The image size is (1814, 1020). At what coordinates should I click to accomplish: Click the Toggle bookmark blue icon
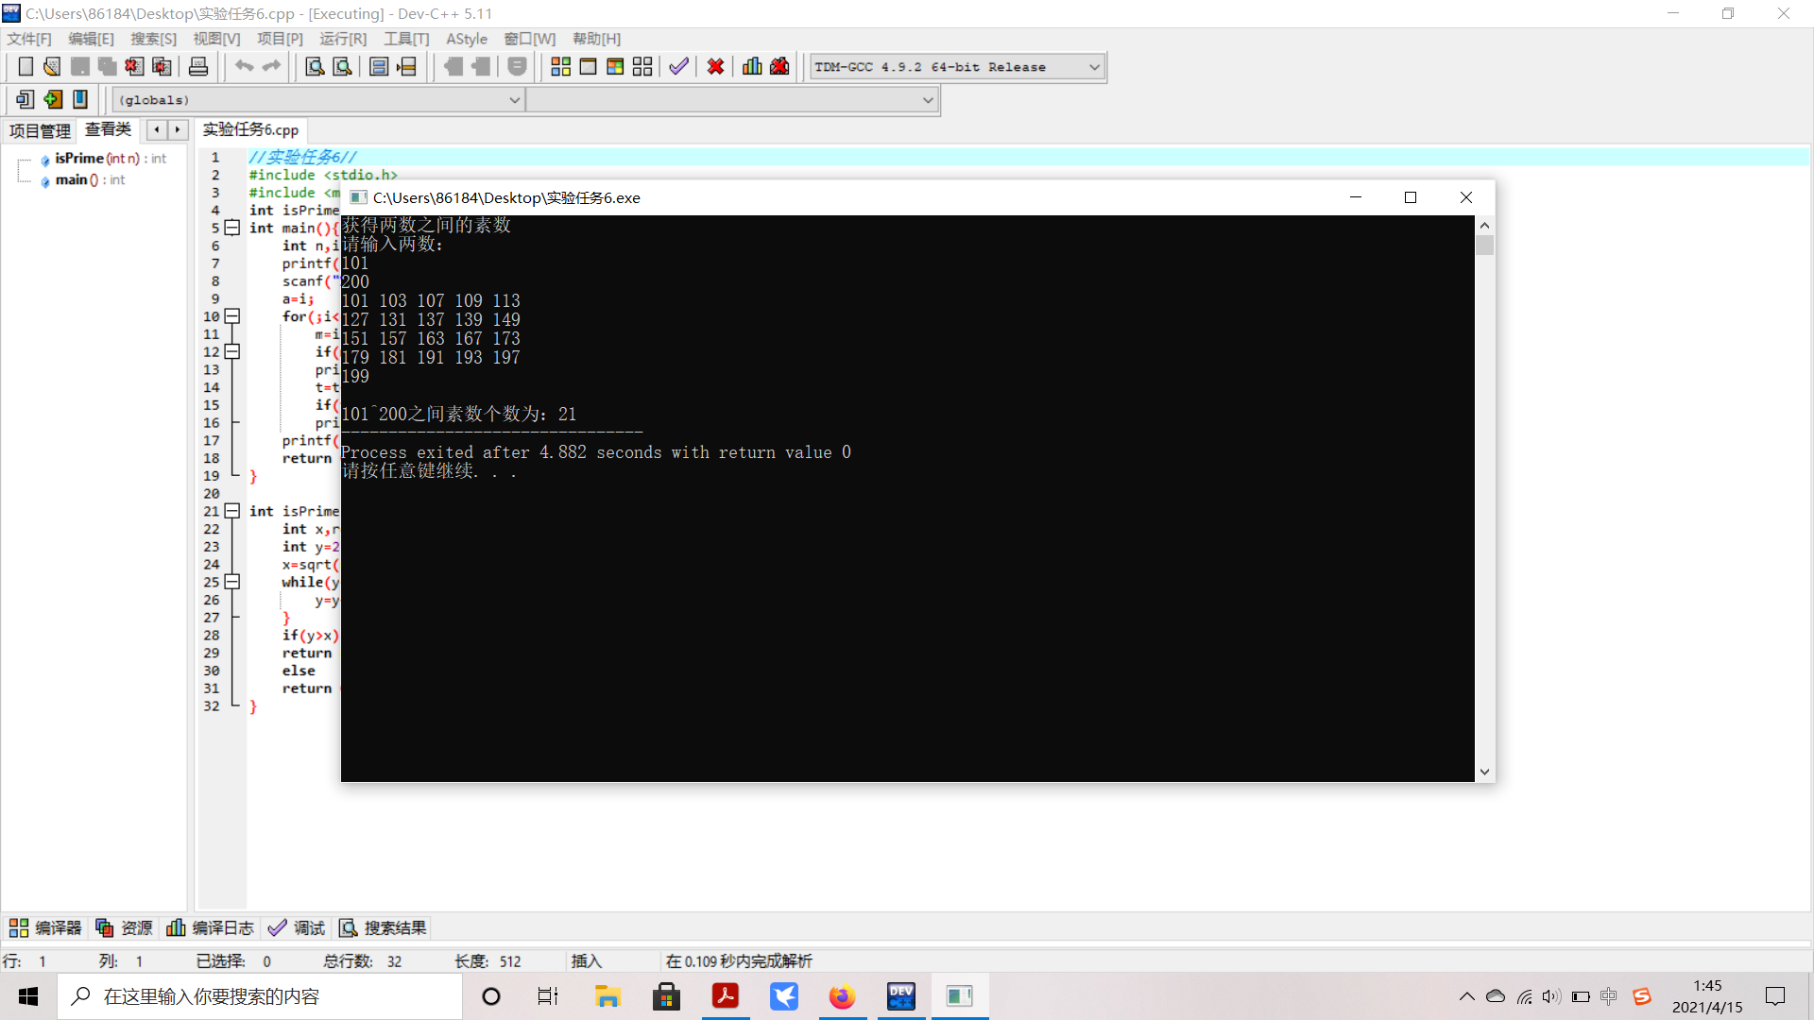pos(80,99)
